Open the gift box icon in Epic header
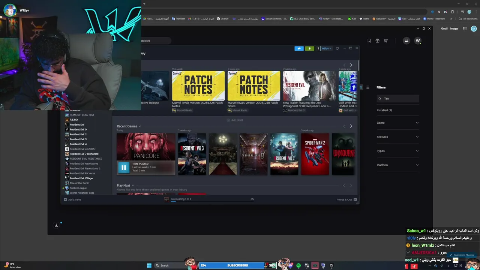The image size is (480, 270). click(x=377, y=40)
